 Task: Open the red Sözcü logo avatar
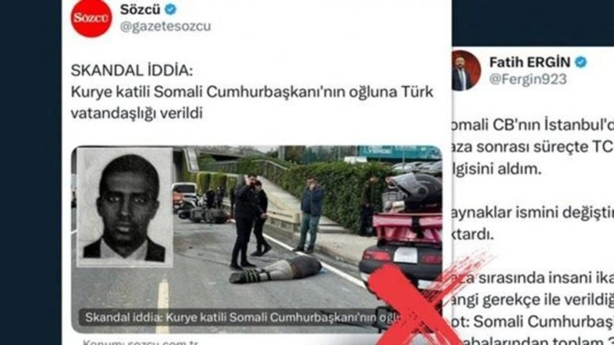coord(91,19)
